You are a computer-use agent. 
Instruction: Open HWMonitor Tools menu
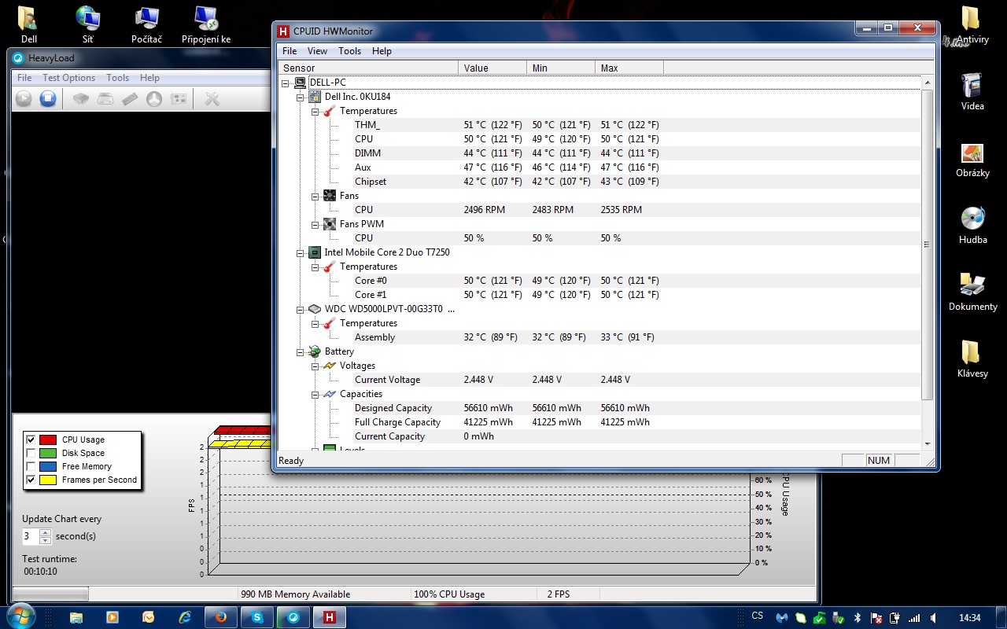[x=349, y=51]
